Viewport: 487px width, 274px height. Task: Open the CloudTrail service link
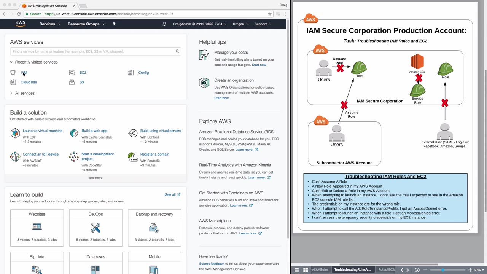[29, 82]
